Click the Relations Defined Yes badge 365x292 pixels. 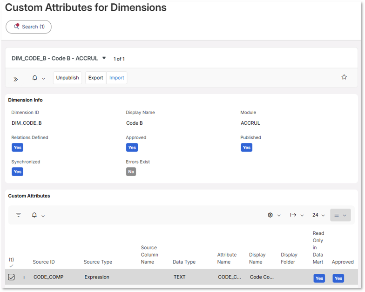click(18, 147)
